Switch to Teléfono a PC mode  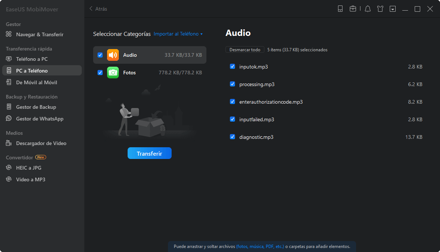pyautogui.click(x=32, y=59)
